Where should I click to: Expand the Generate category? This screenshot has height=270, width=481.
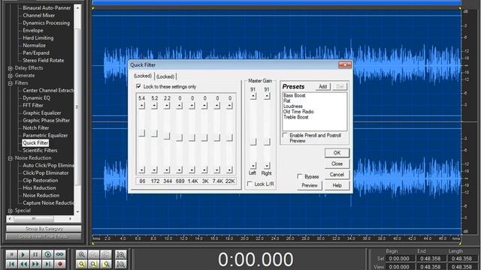coord(10,76)
